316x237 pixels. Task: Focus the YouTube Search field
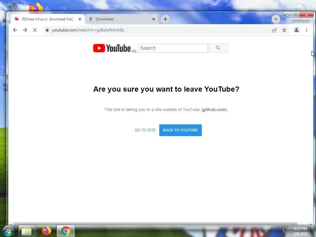173,48
